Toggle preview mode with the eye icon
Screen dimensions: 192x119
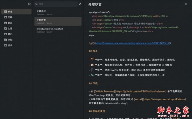point(186,4)
